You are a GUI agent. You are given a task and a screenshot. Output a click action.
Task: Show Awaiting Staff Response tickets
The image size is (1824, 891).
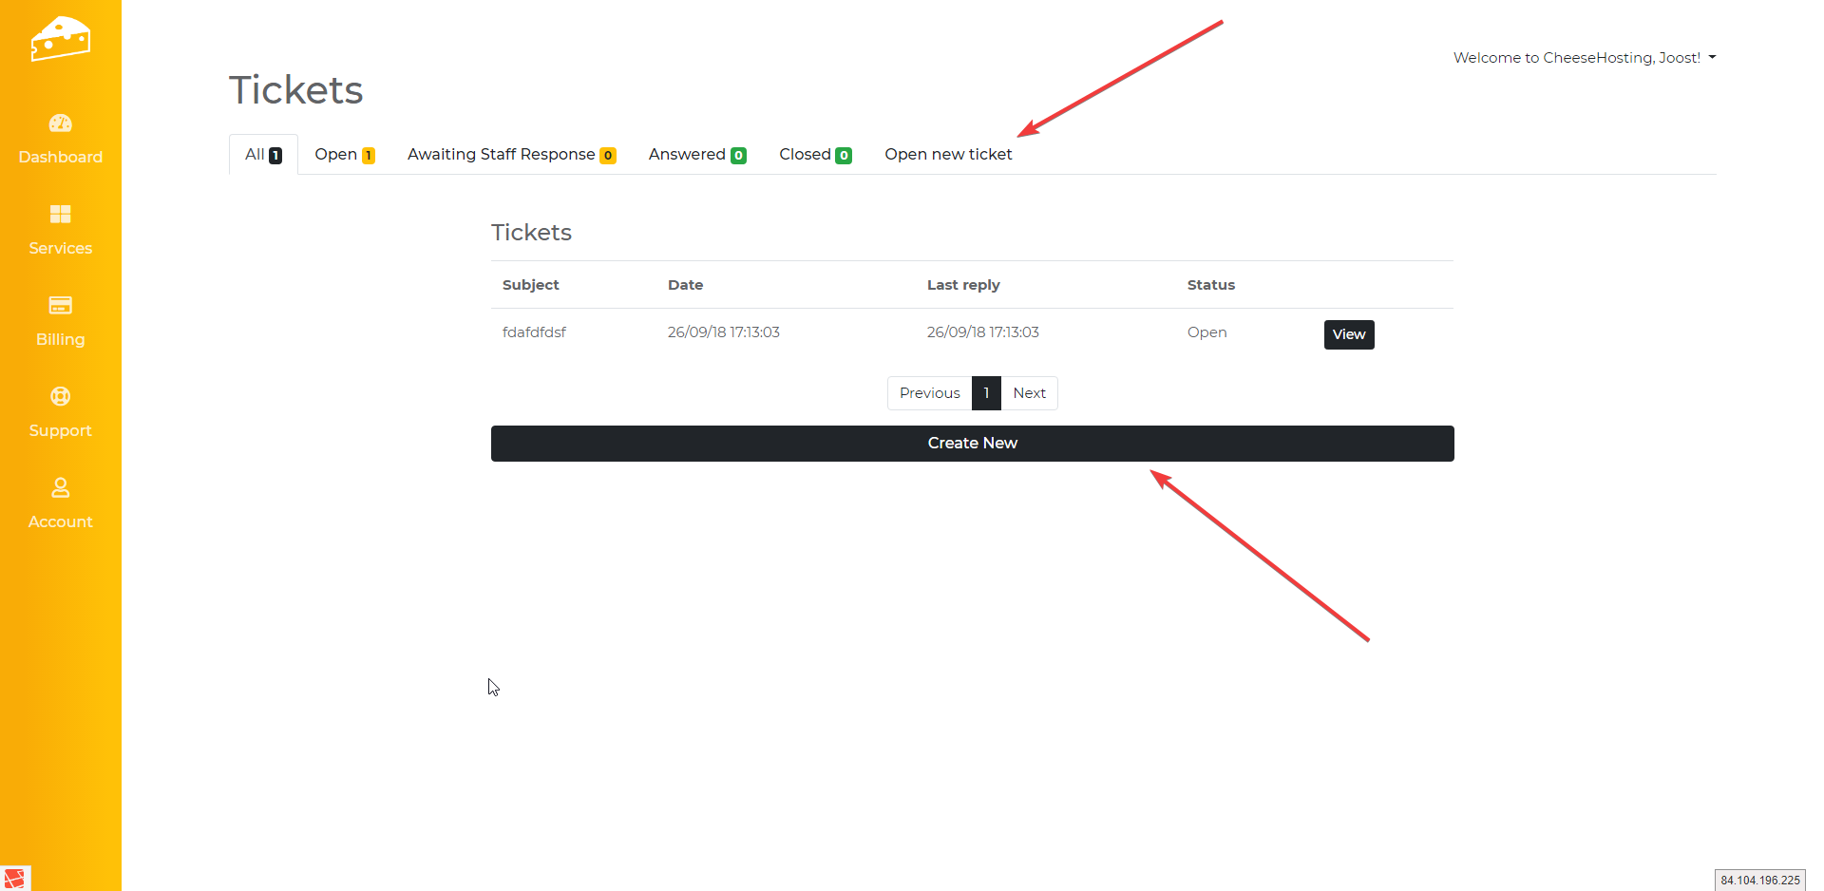(511, 155)
